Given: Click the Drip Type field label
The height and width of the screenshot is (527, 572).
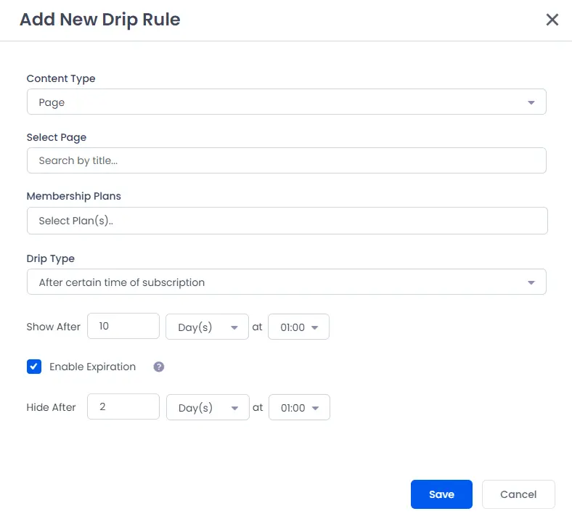Looking at the screenshot, I should tap(50, 258).
